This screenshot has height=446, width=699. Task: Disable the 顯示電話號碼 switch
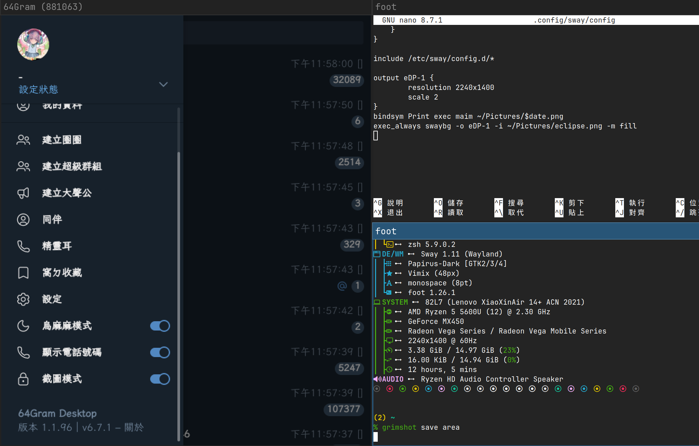(160, 352)
